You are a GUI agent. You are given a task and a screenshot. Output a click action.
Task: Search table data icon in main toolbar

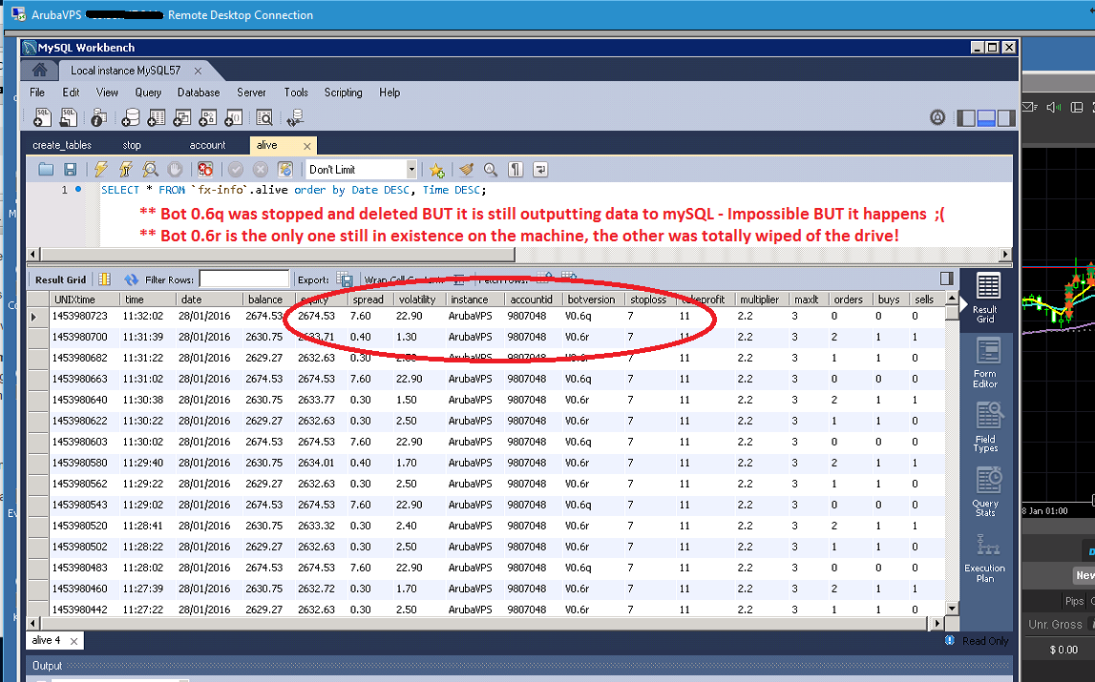264,117
